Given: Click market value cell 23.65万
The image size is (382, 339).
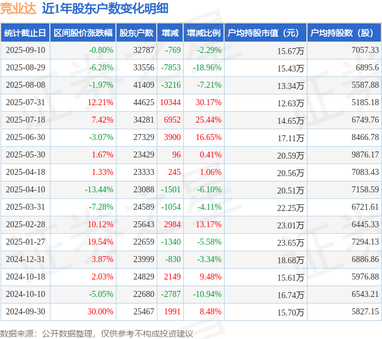Looking at the screenshot, I should [x=291, y=243].
